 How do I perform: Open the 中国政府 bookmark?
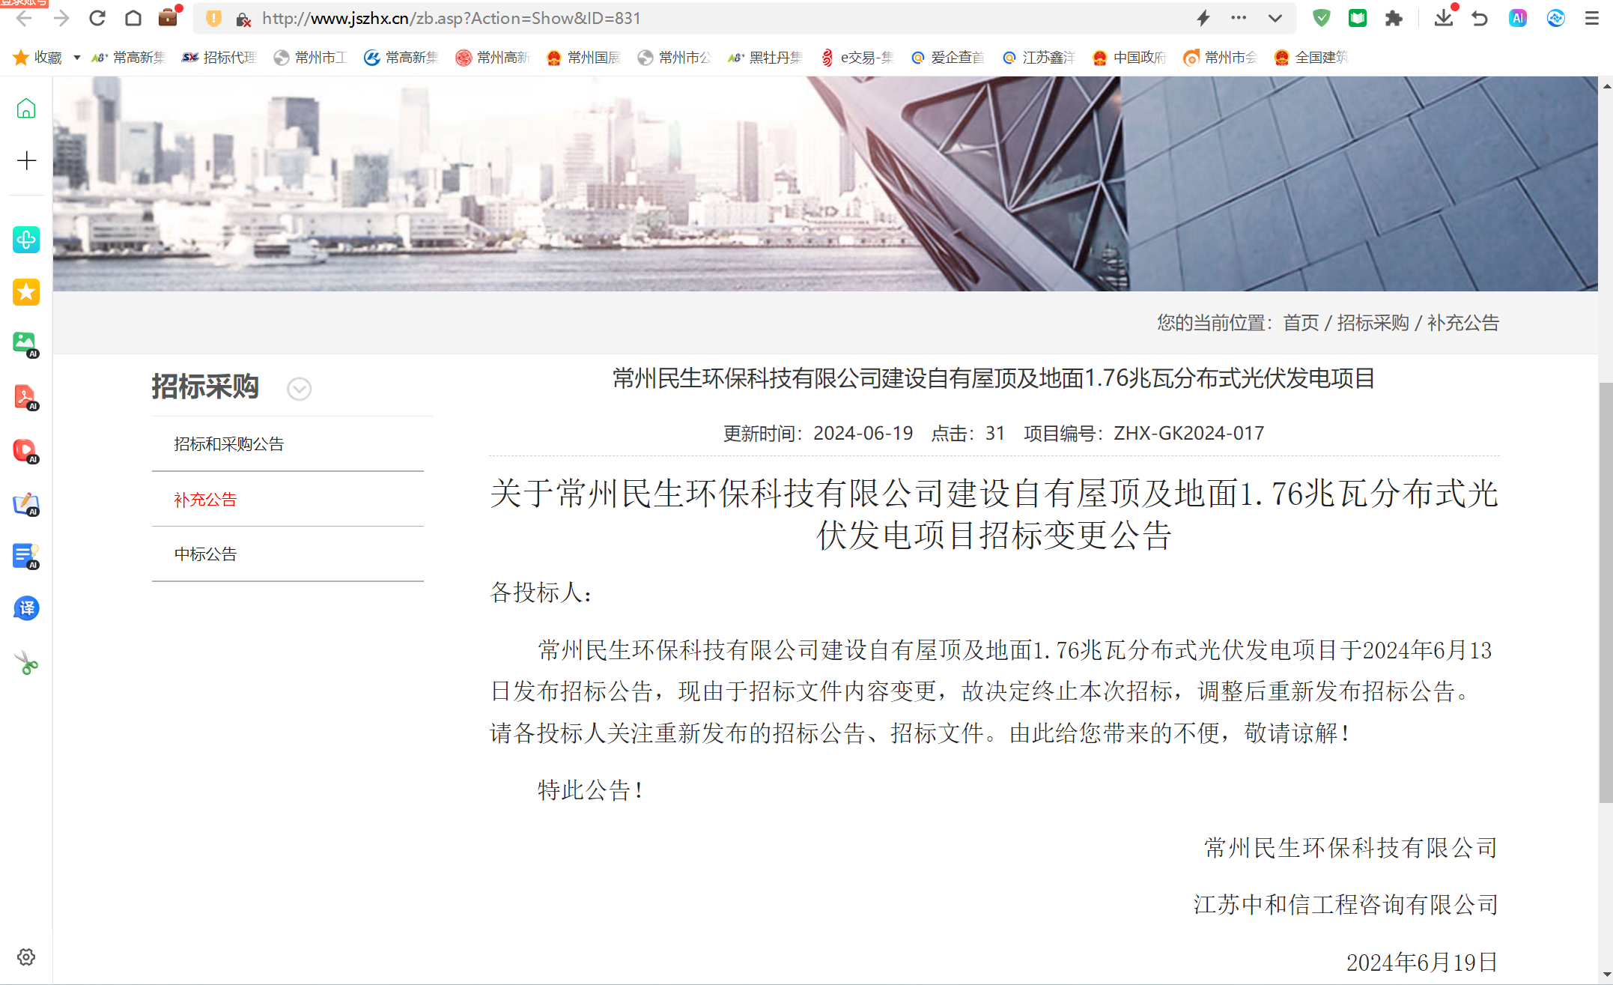click(x=1130, y=58)
